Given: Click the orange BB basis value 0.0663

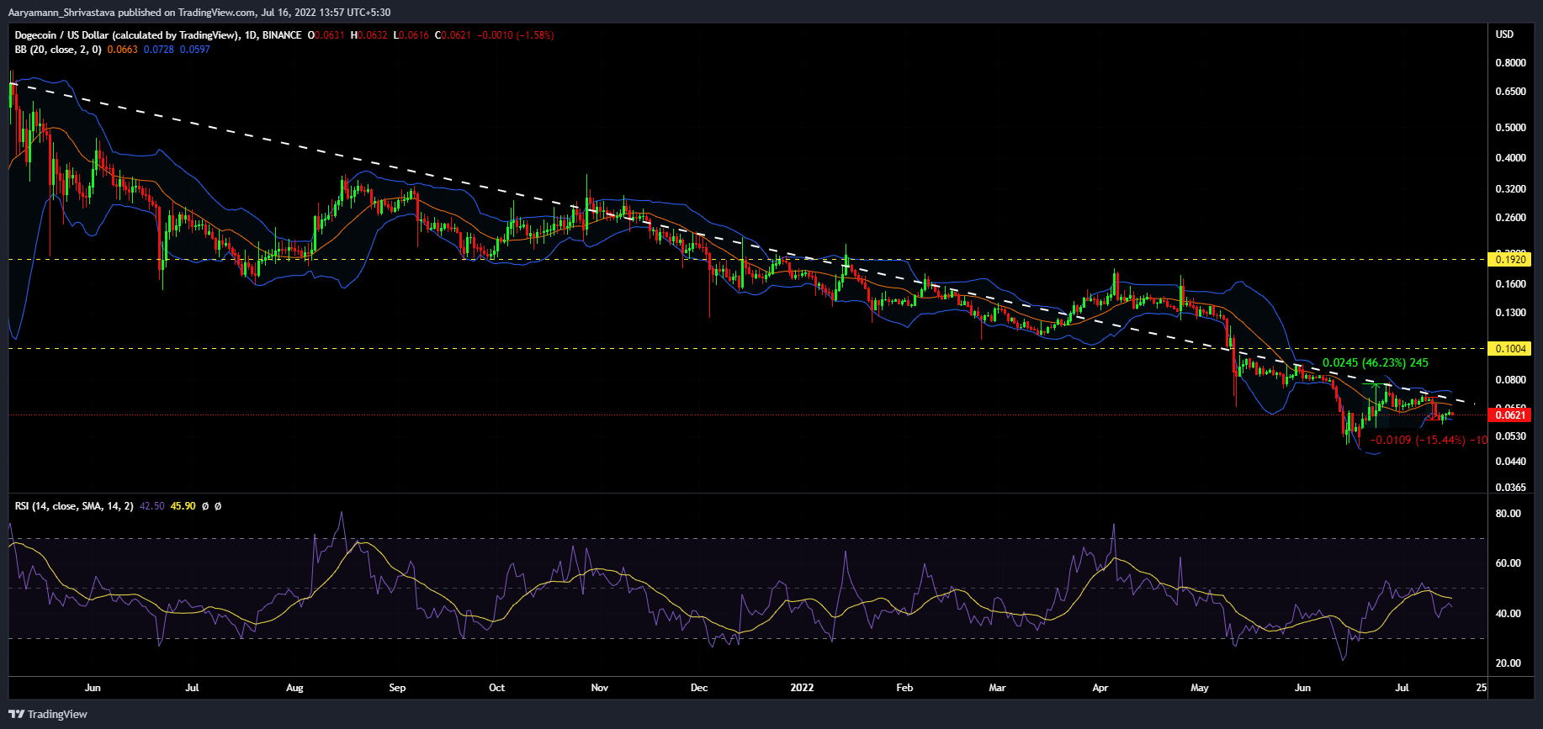Looking at the screenshot, I should tap(122, 50).
